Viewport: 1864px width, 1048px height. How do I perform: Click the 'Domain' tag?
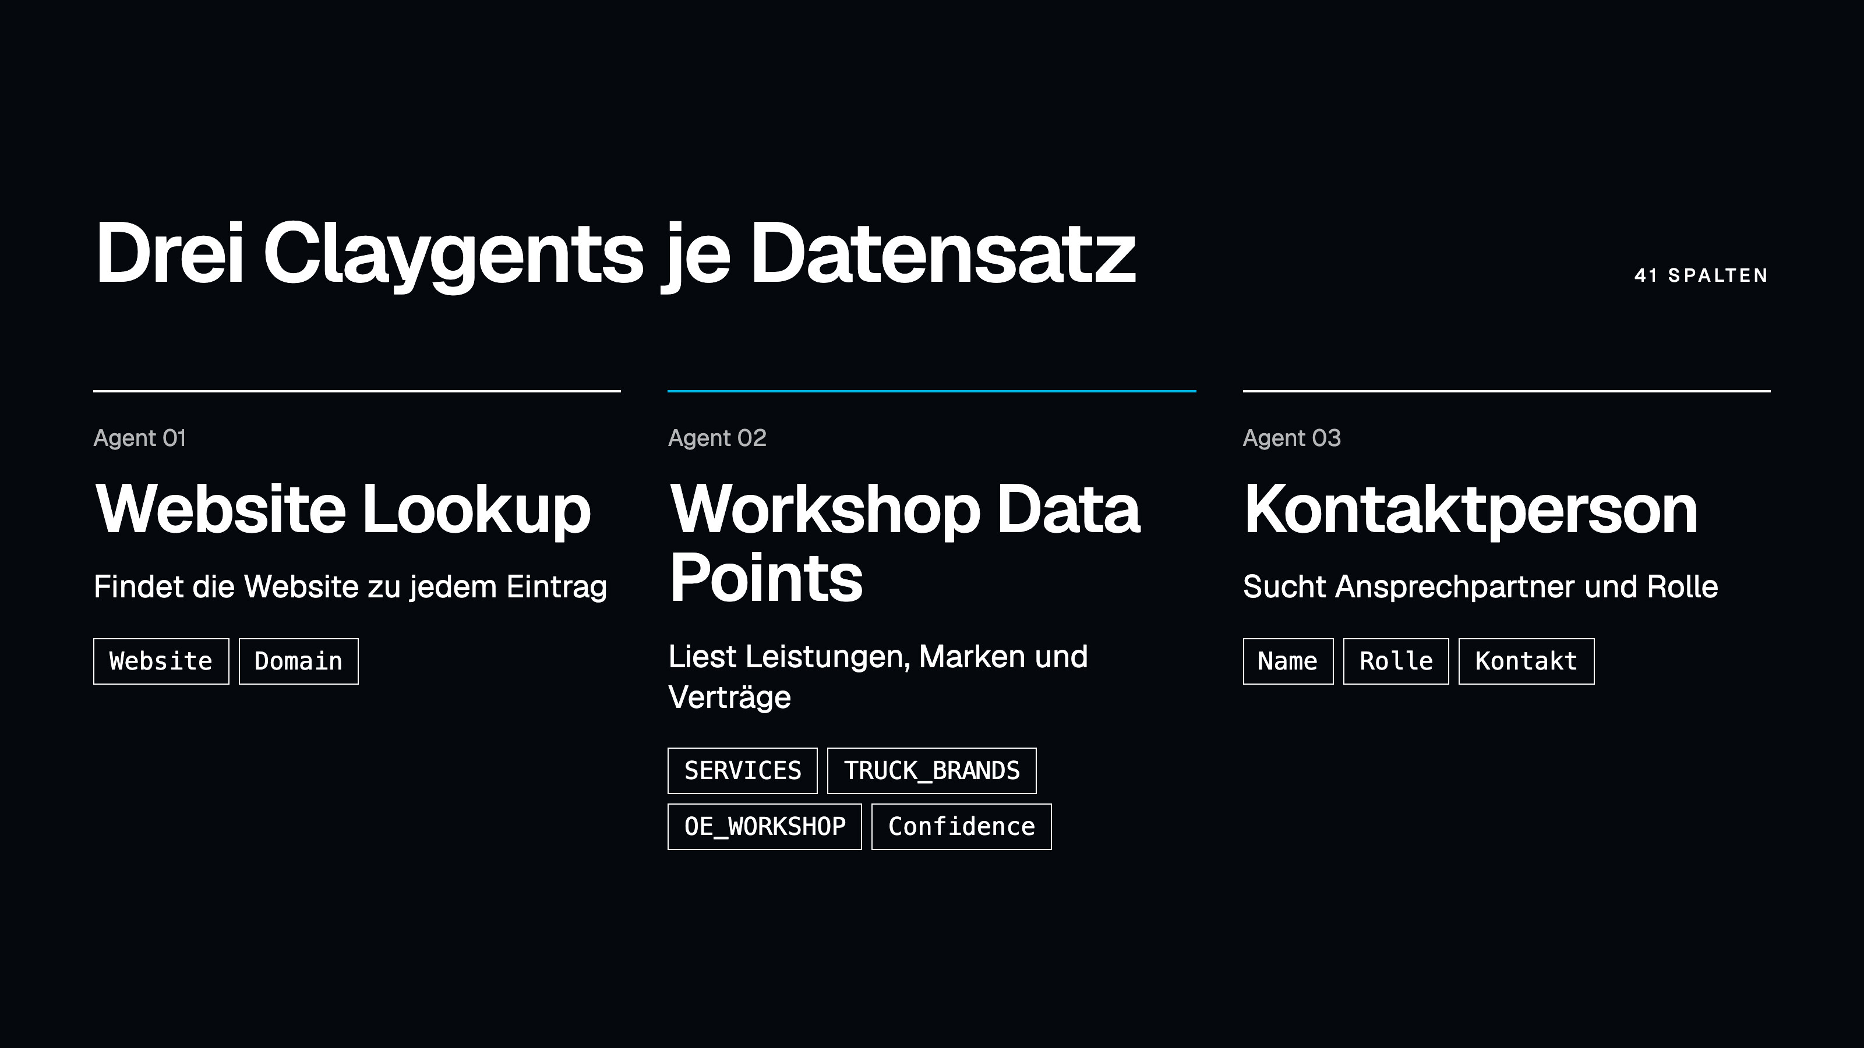click(298, 661)
